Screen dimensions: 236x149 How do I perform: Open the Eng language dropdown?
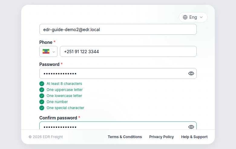click(x=193, y=17)
